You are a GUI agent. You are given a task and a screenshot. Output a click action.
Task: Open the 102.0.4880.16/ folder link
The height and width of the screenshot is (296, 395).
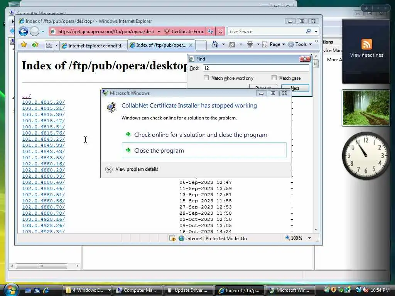pos(43,164)
